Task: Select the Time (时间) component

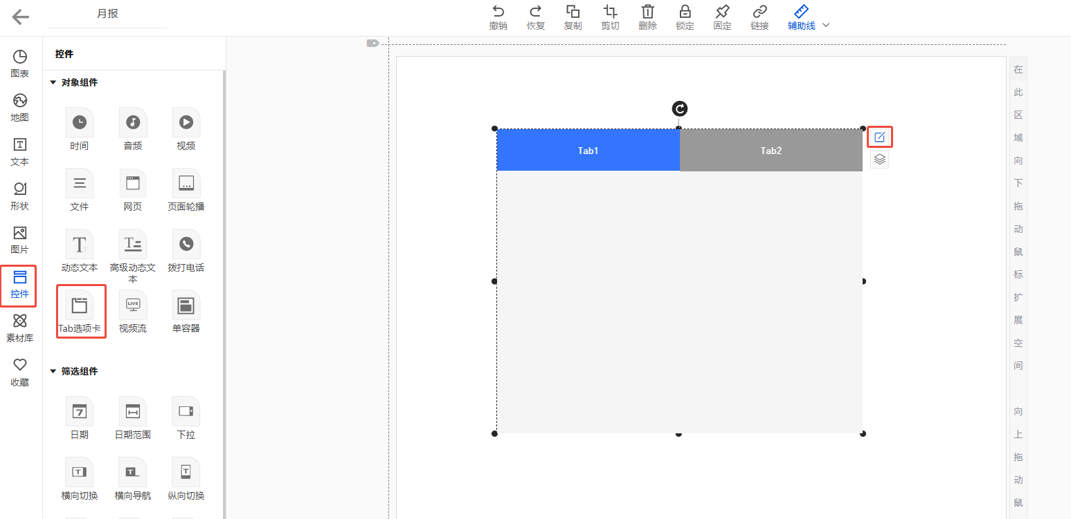Action: pyautogui.click(x=80, y=129)
